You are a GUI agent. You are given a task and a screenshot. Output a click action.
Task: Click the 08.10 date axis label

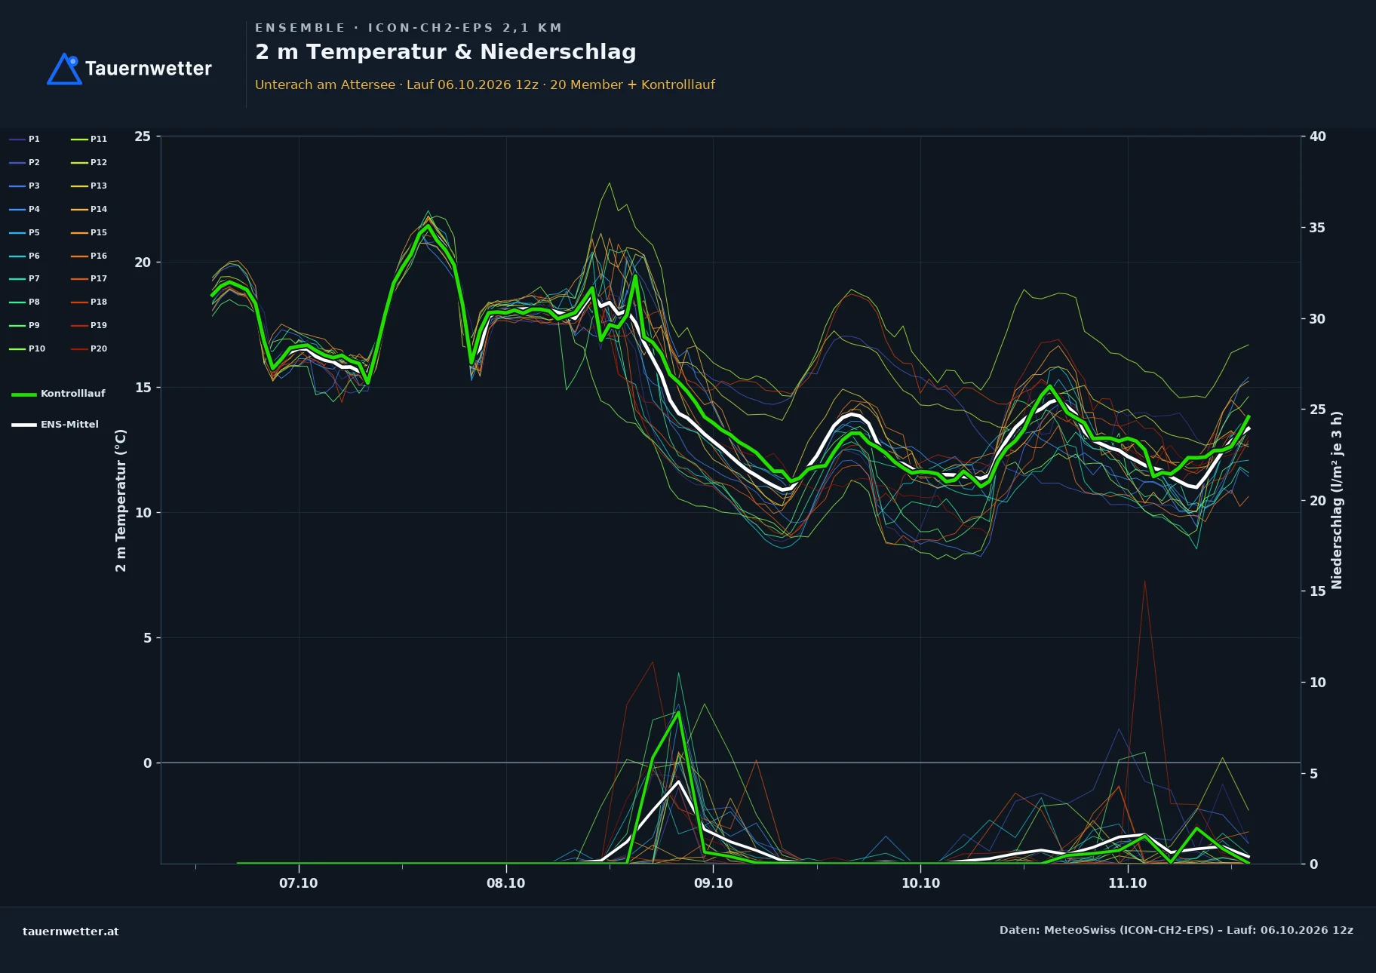tap(505, 883)
